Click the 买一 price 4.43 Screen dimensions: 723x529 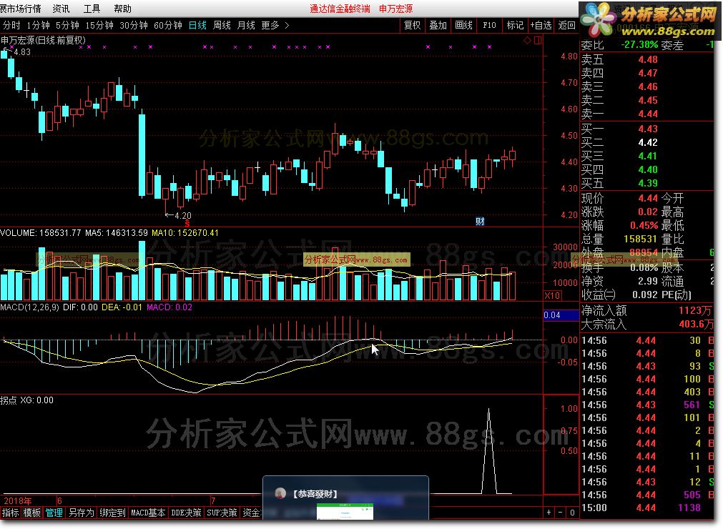click(648, 129)
